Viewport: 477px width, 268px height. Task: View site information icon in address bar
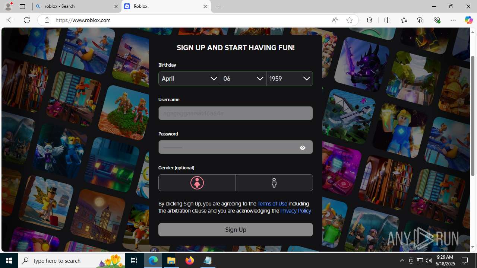click(47, 20)
